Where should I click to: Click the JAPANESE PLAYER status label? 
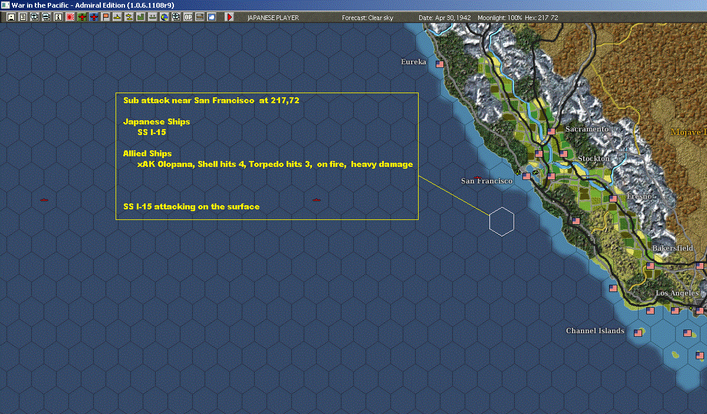(x=273, y=18)
